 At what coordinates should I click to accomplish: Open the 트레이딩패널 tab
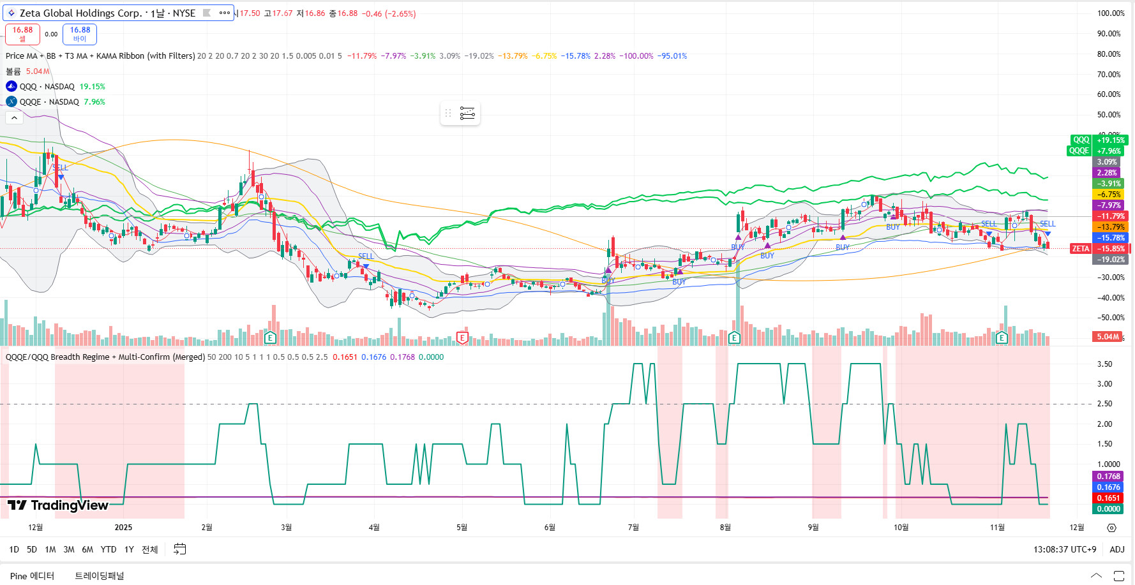(100, 576)
